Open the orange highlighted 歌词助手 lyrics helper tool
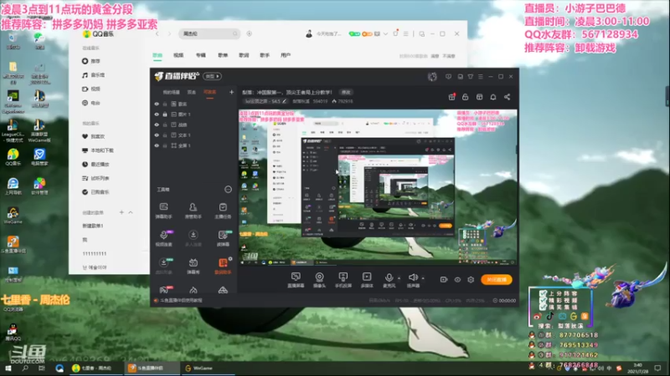Screen dimensions: 670x376 point(223,266)
